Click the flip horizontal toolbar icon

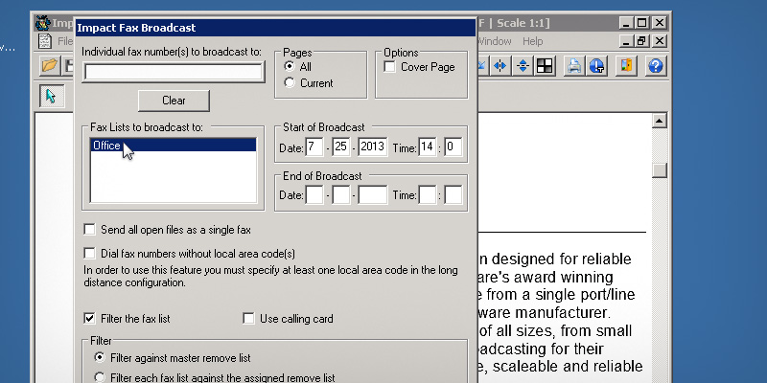tap(500, 66)
